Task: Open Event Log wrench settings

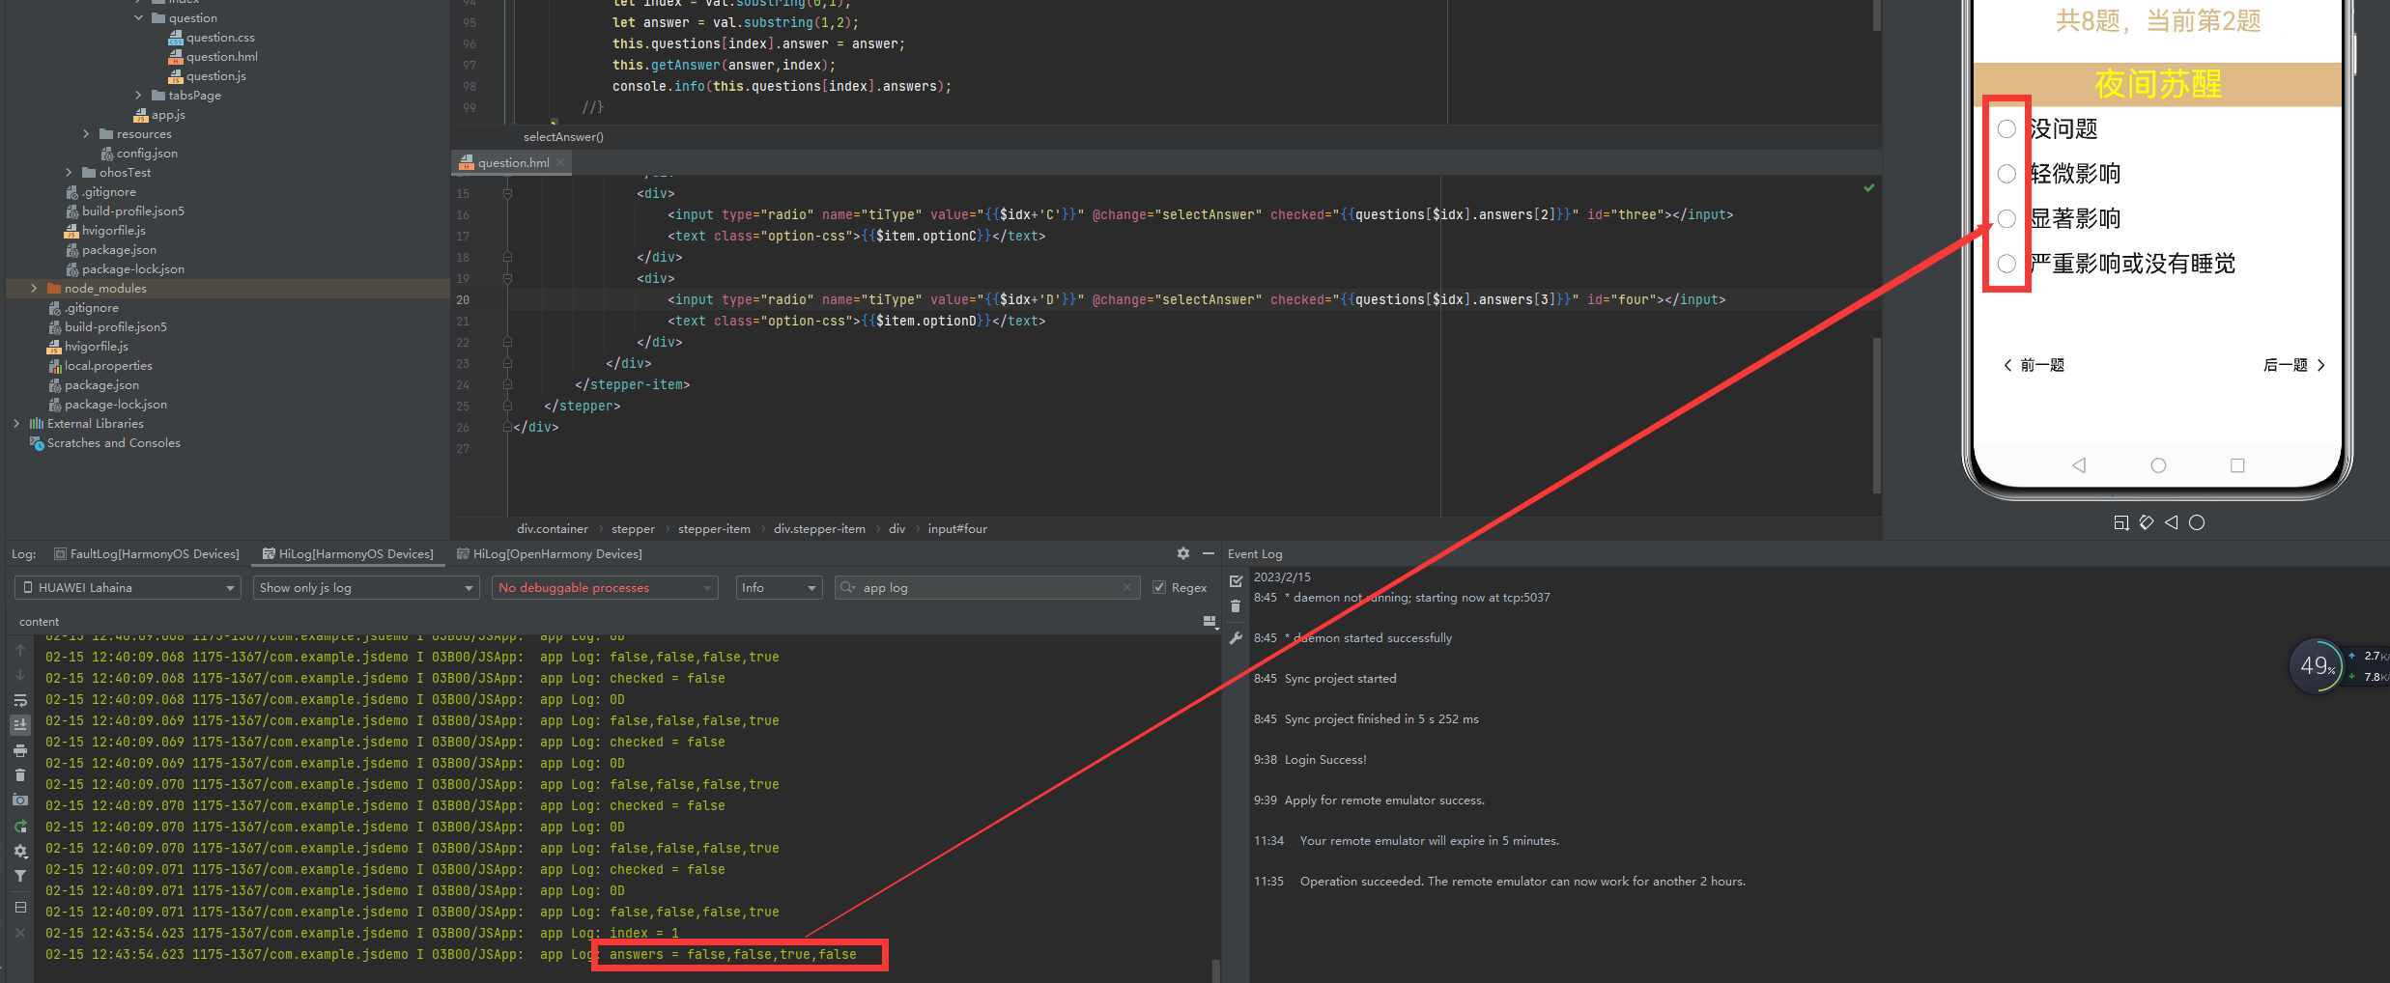Action: [x=1236, y=638]
